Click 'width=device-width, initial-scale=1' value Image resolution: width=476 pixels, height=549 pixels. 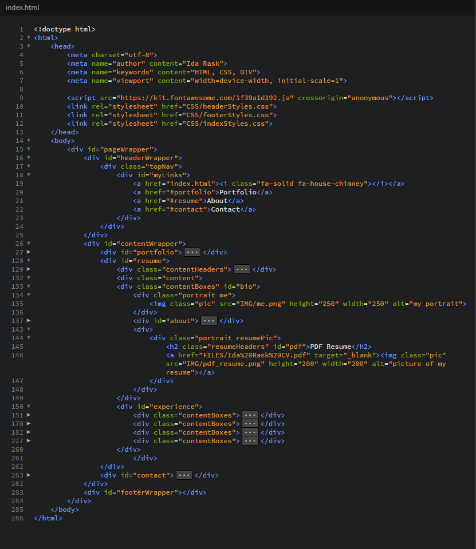[266, 81]
